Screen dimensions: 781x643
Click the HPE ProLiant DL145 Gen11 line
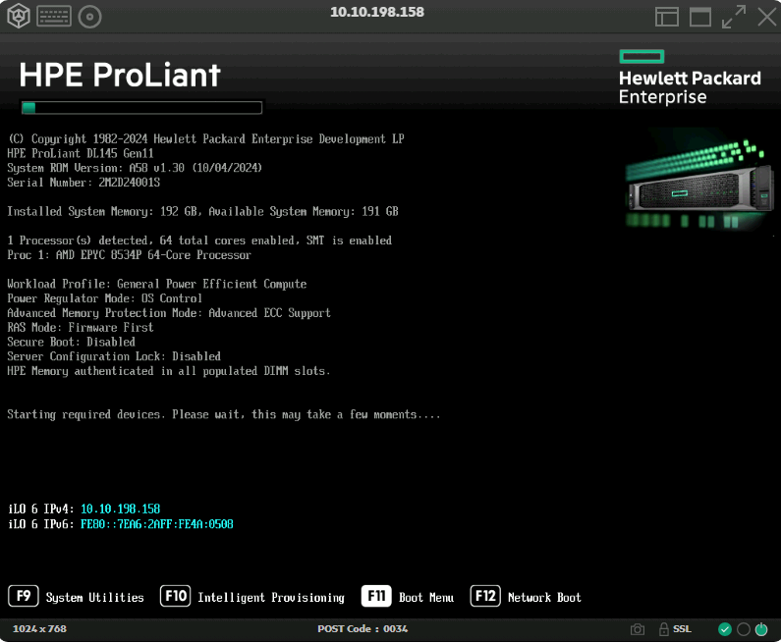(81, 154)
